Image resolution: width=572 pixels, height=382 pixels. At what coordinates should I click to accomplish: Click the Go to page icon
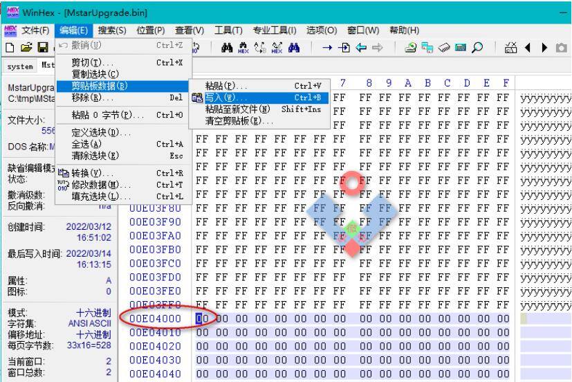(x=344, y=48)
